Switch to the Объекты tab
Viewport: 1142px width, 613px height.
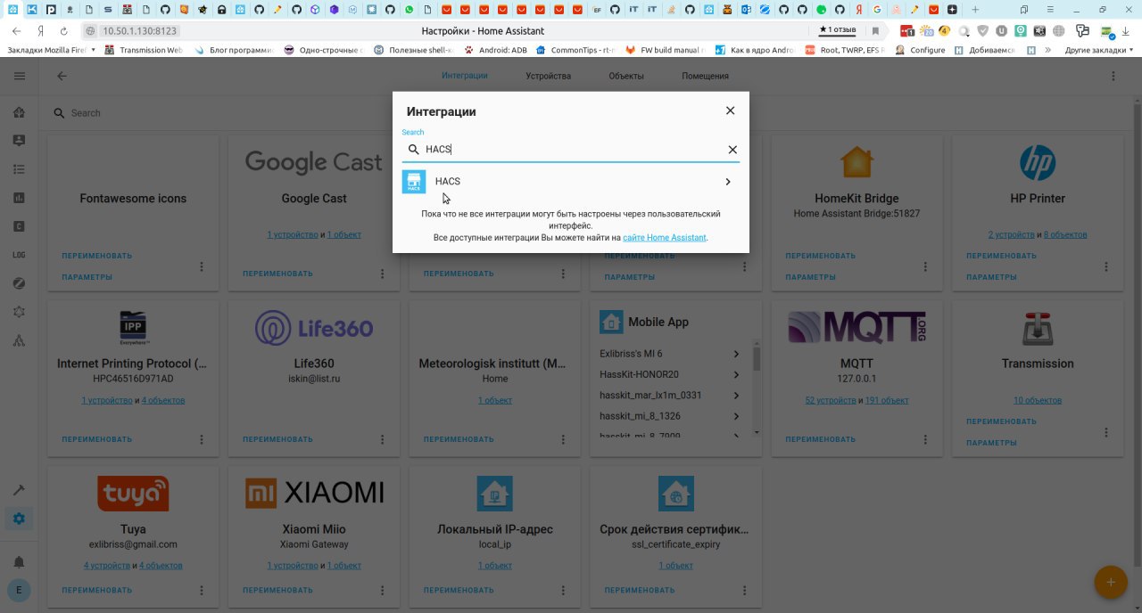(626, 76)
